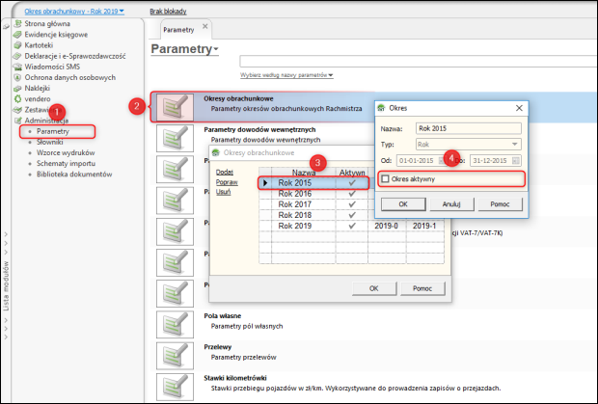Viewport: 598px width, 404px height.
Task: Select the Okresy obrachunkowe parameter title
Action: click(238, 98)
